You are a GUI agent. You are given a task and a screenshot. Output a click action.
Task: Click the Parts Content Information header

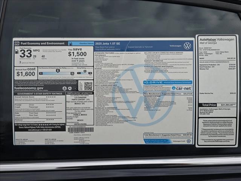(79, 93)
